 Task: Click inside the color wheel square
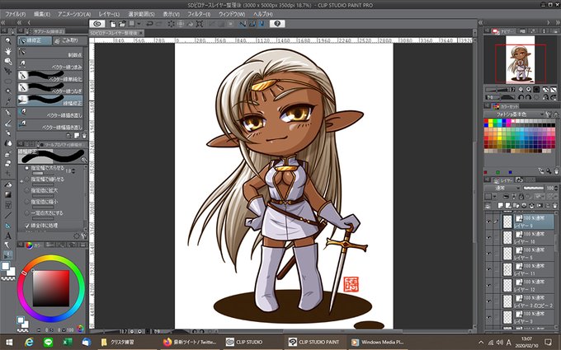[x=51, y=288]
